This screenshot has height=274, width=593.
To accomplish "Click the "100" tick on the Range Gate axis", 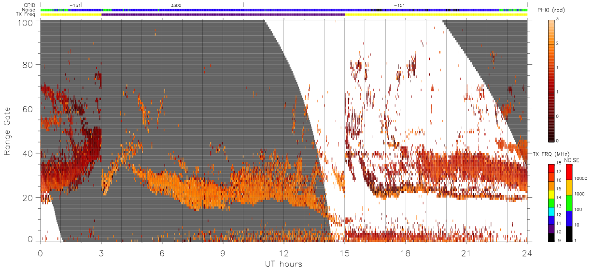I will (x=26, y=22).
